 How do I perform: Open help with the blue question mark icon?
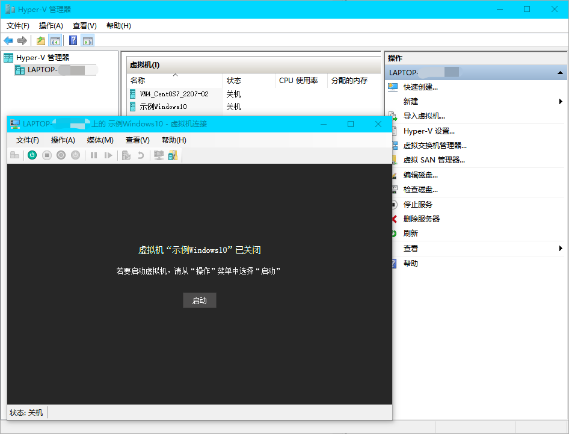point(73,40)
